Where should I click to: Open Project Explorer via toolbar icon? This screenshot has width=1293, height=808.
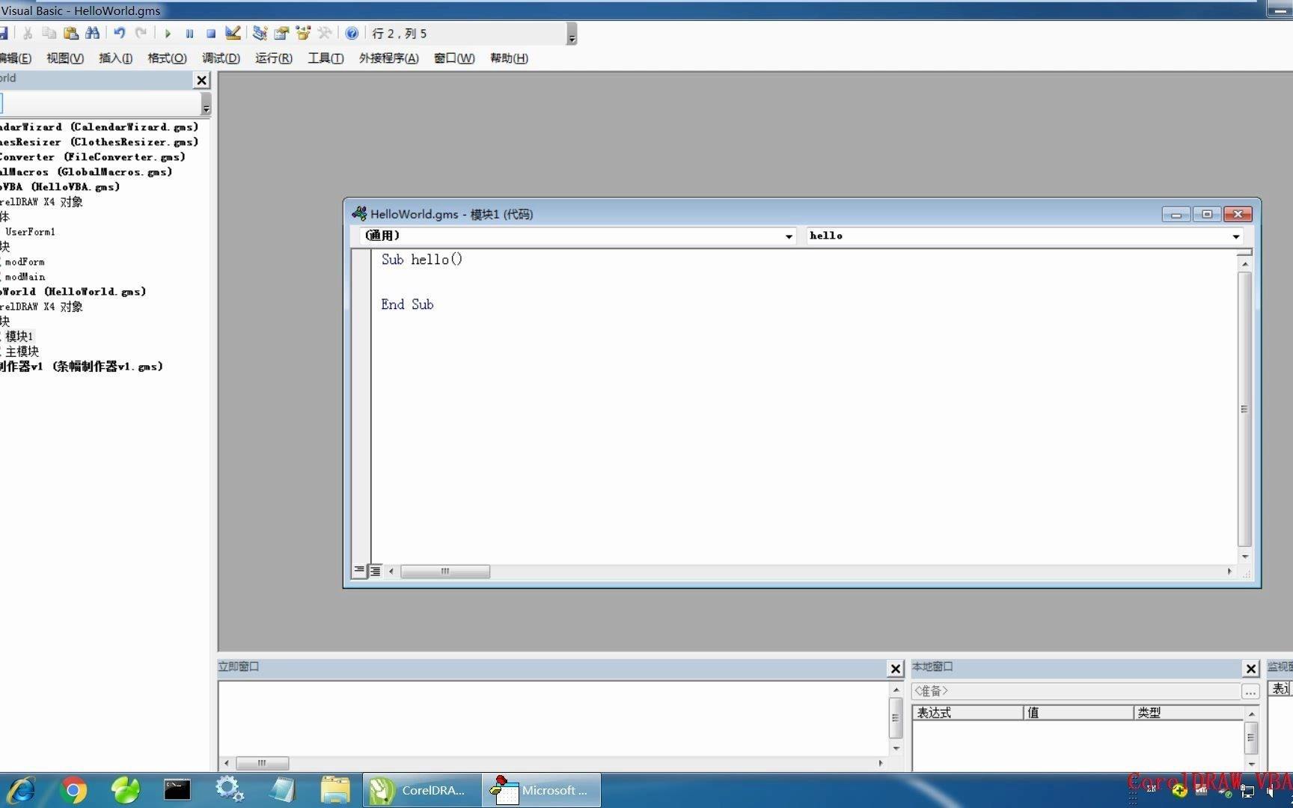click(x=260, y=33)
